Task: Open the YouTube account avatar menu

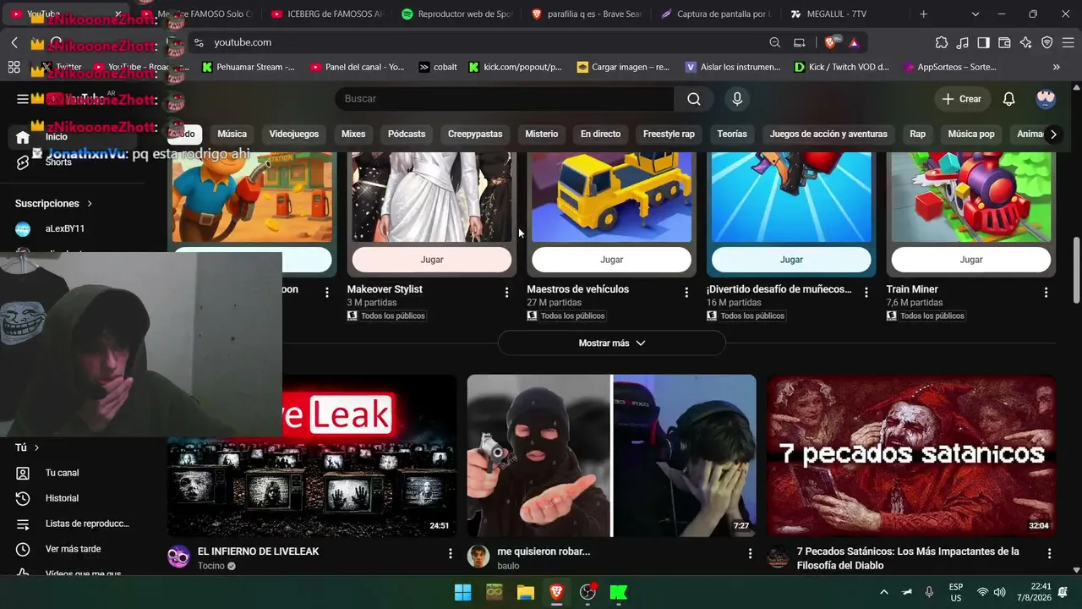Action: pyautogui.click(x=1046, y=99)
